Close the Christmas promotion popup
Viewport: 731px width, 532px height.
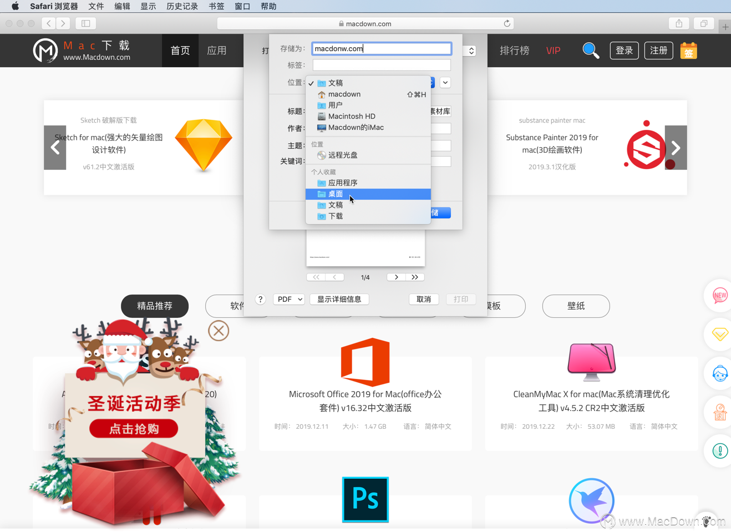219,331
